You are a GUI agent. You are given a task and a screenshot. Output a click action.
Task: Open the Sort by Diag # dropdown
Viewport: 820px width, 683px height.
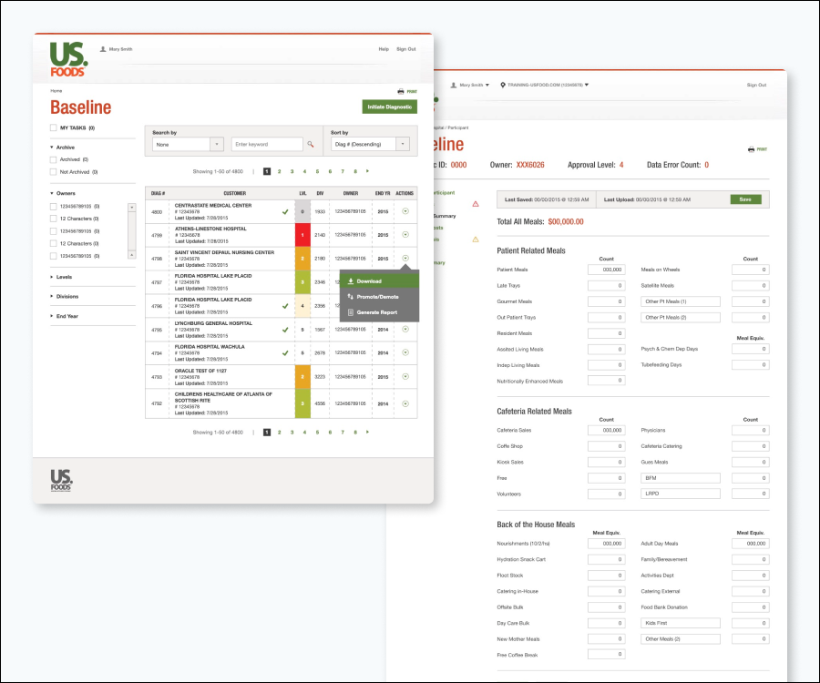tap(370, 144)
